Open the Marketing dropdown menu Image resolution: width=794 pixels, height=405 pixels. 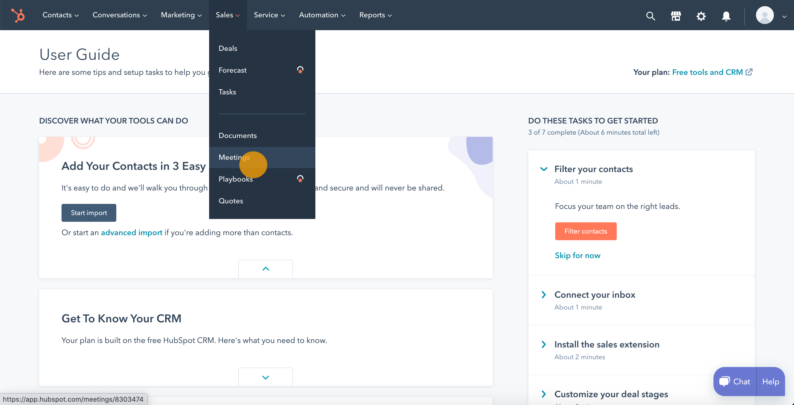point(181,15)
